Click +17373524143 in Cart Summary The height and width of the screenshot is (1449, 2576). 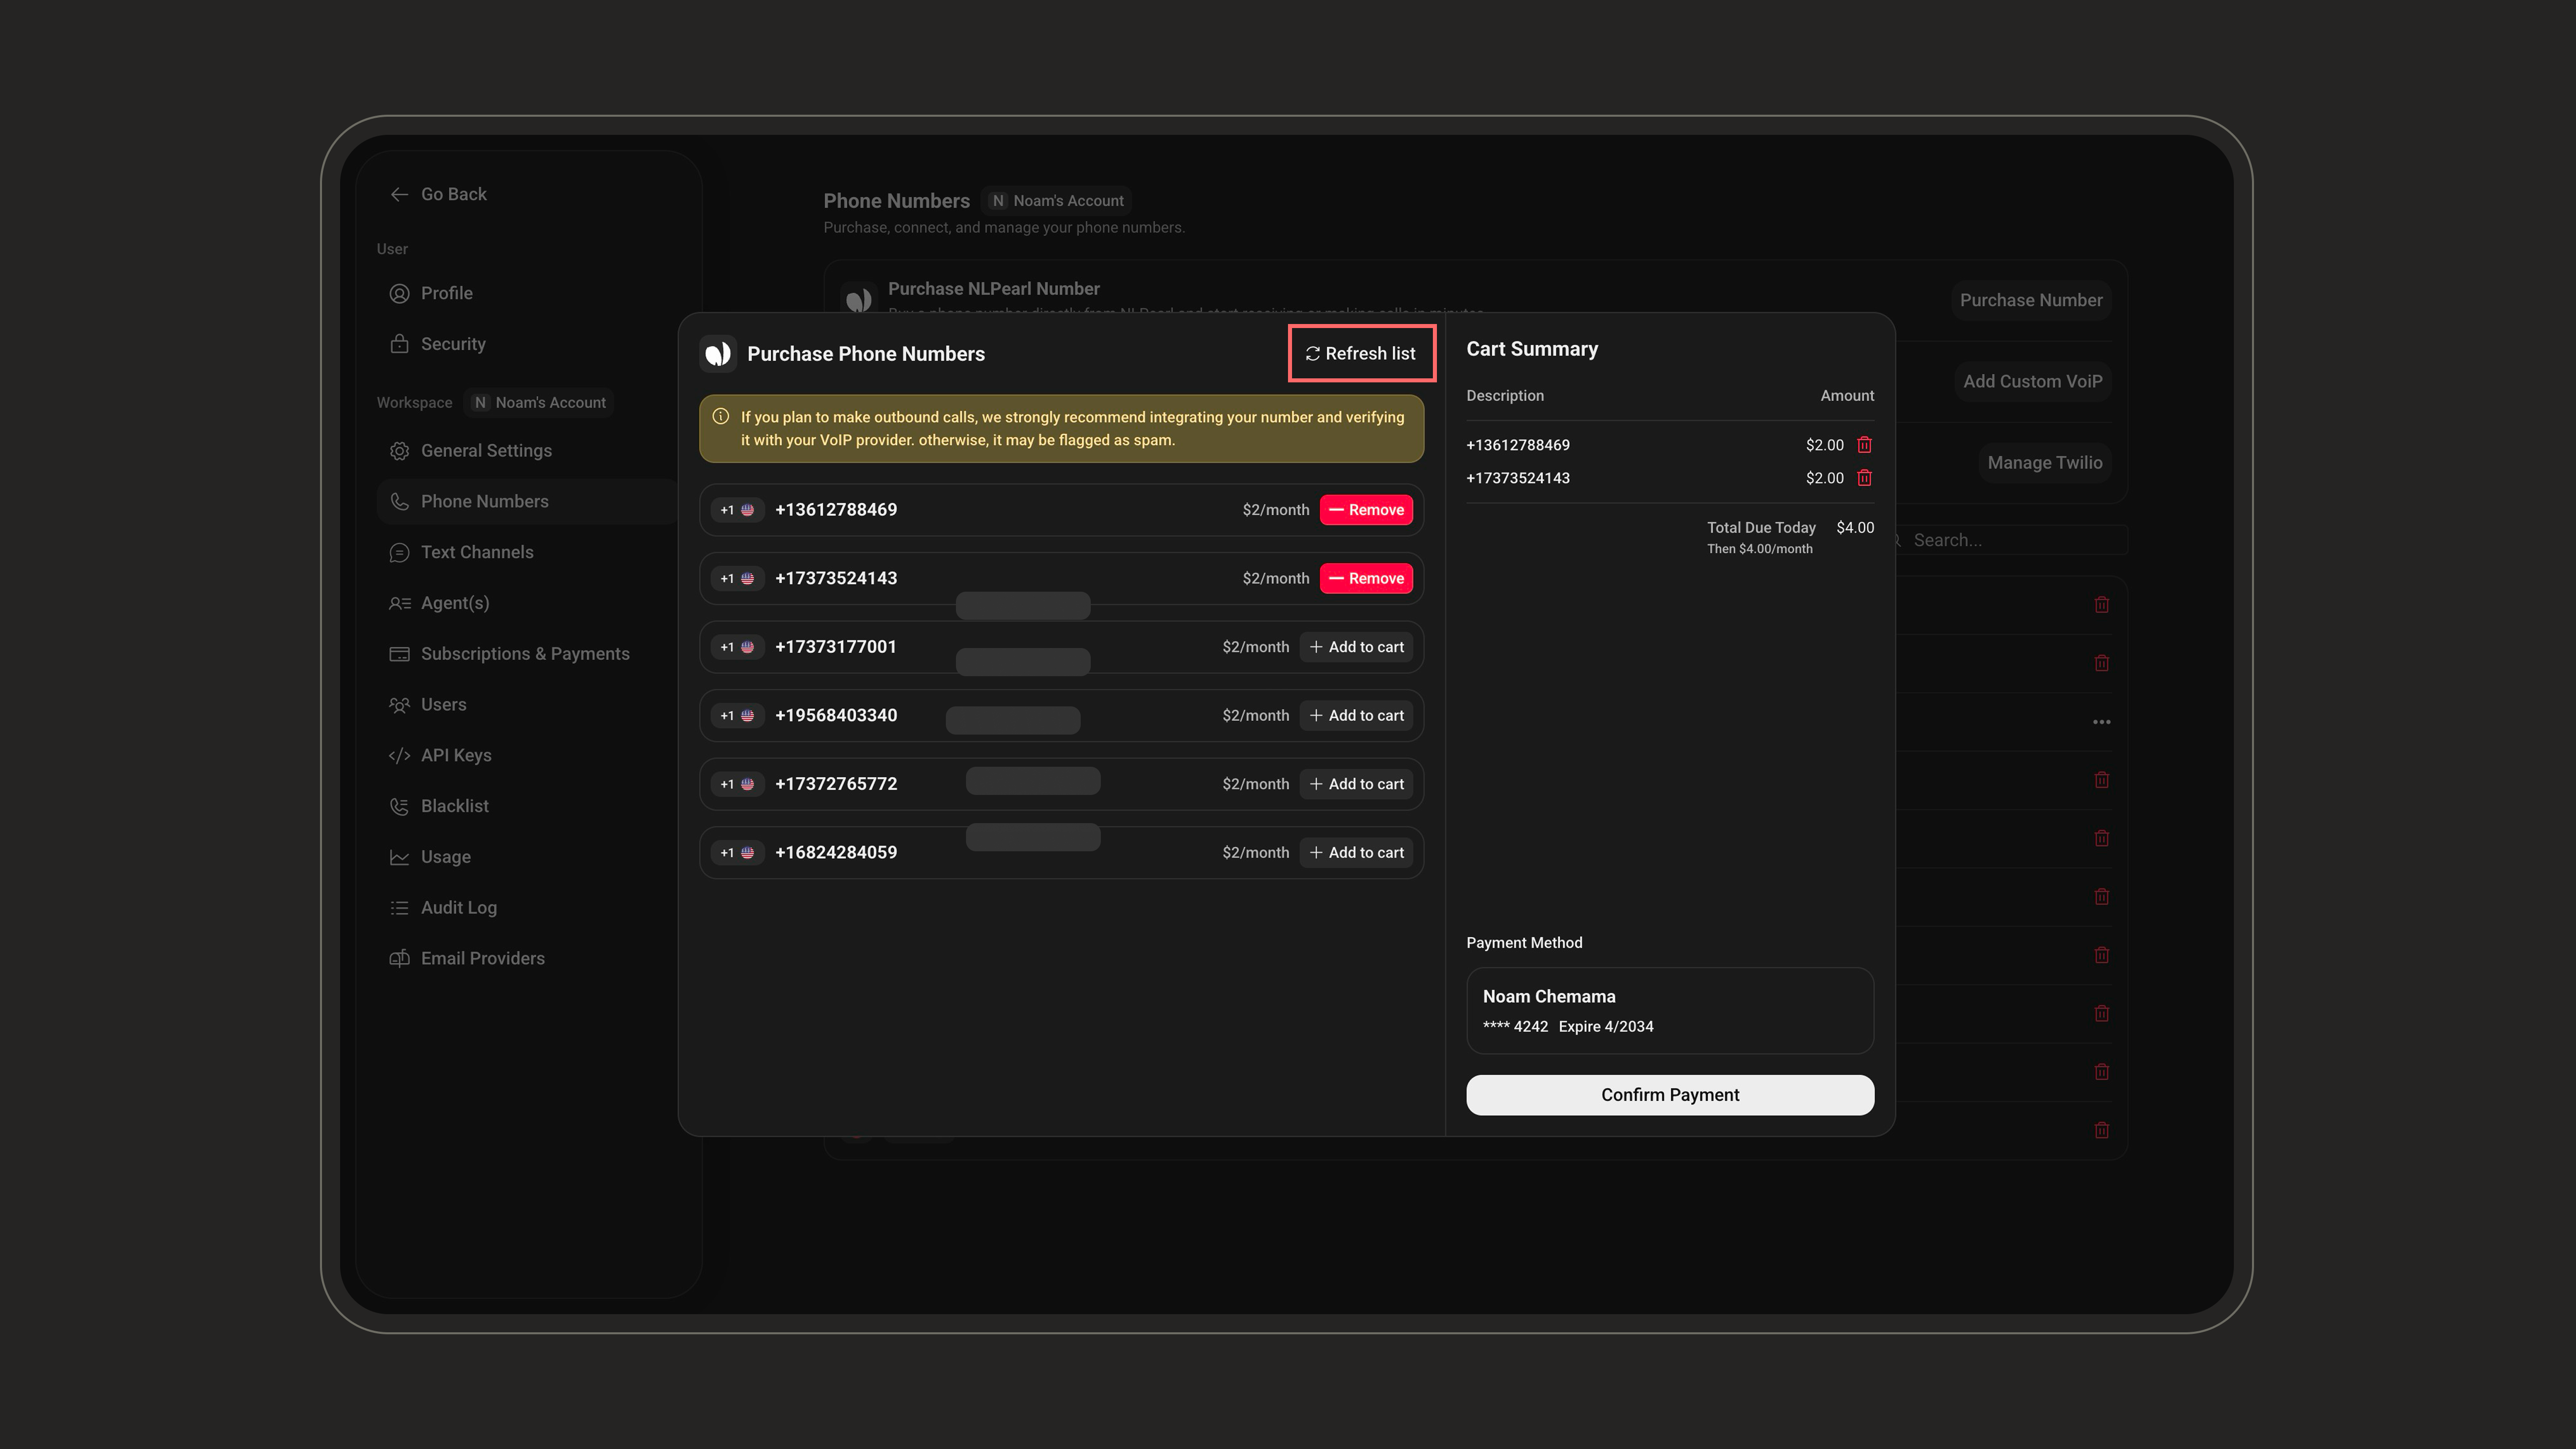(x=1517, y=478)
